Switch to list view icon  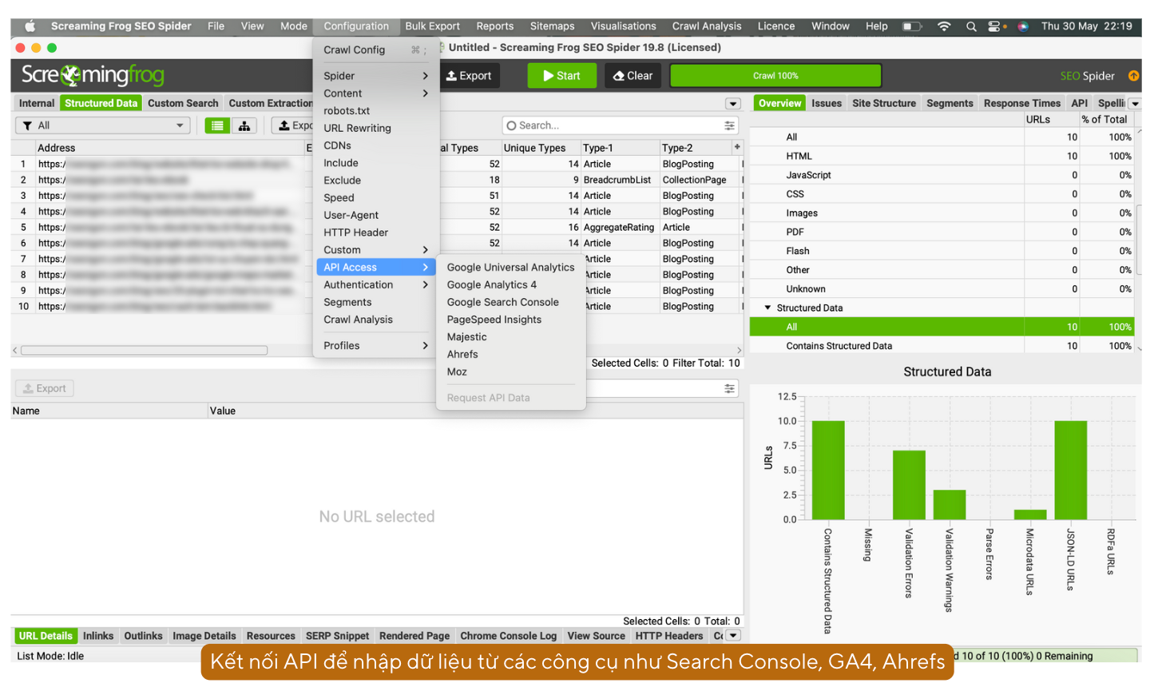tap(217, 125)
